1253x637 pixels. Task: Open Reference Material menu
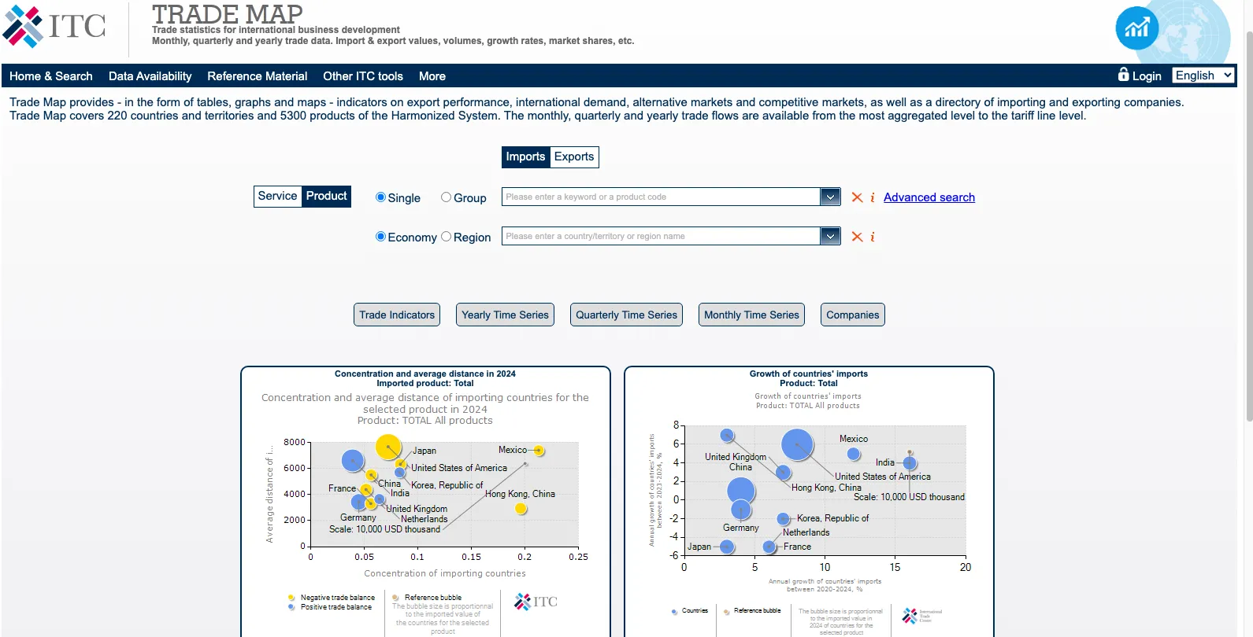click(x=258, y=76)
